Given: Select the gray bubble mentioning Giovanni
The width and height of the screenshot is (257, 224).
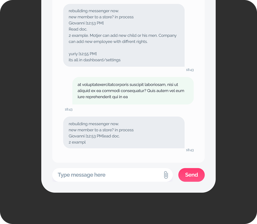Looking at the screenshot, I should click(x=124, y=35).
